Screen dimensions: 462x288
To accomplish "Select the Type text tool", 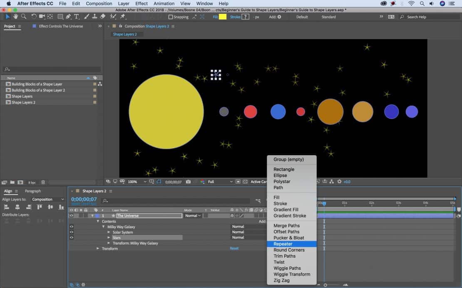I will point(77,17).
